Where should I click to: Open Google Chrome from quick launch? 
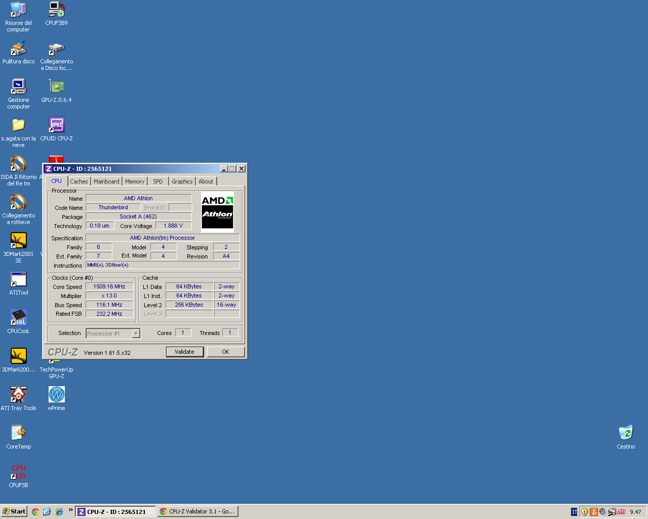(x=35, y=512)
